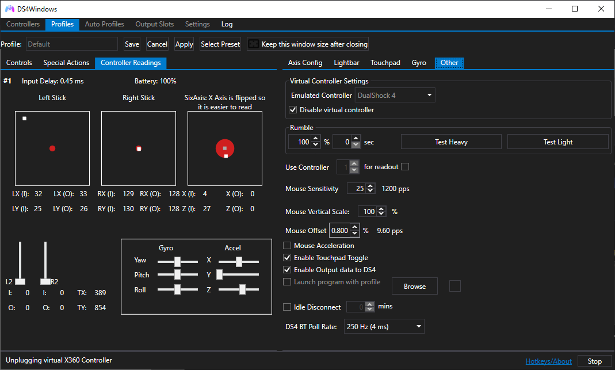This screenshot has width=615, height=370.
Task: Select the Lightbar tab
Action: pyautogui.click(x=346, y=63)
